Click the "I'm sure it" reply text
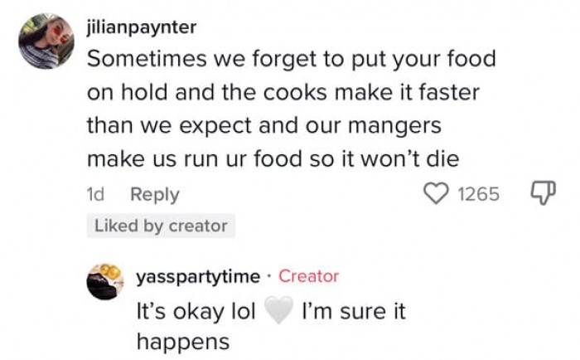This screenshot has width=580, height=360. [x=354, y=312]
